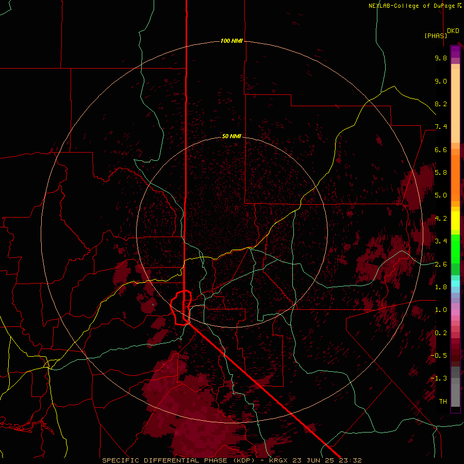Click the (KDP) product abbreviation in the caption

244,460
